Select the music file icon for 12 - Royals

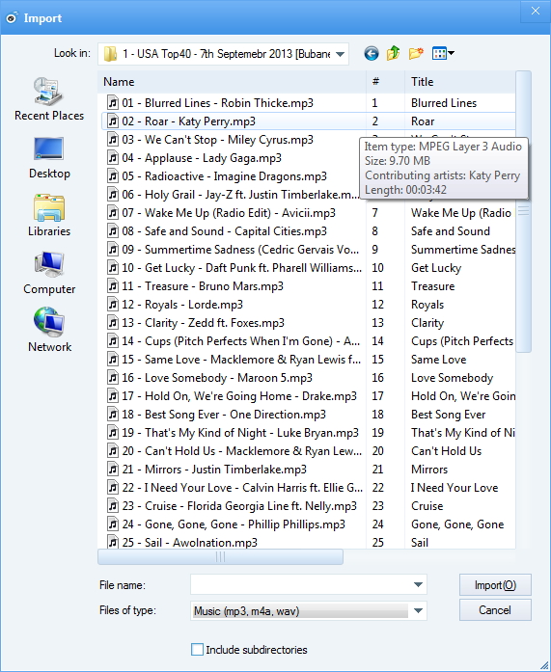113,305
